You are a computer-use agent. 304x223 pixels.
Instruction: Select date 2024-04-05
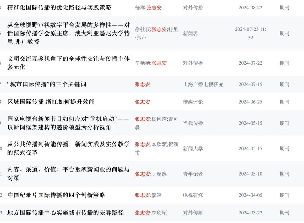tap(251, 195)
